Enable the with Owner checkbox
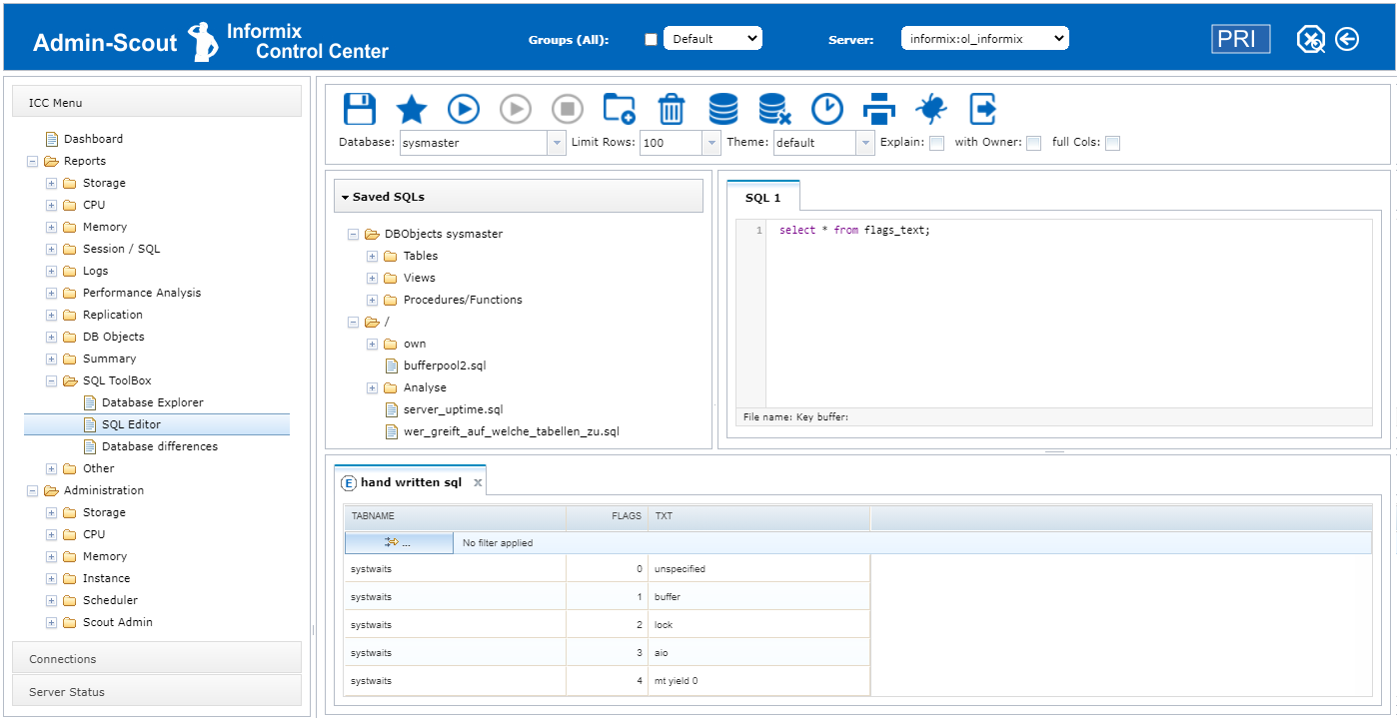This screenshot has width=1397, height=721. pos(1033,143)
